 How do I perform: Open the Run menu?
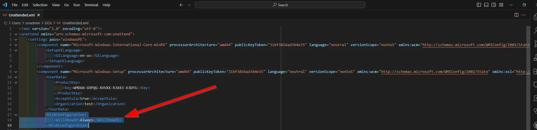pyautogui.click(x=77, y=5)
